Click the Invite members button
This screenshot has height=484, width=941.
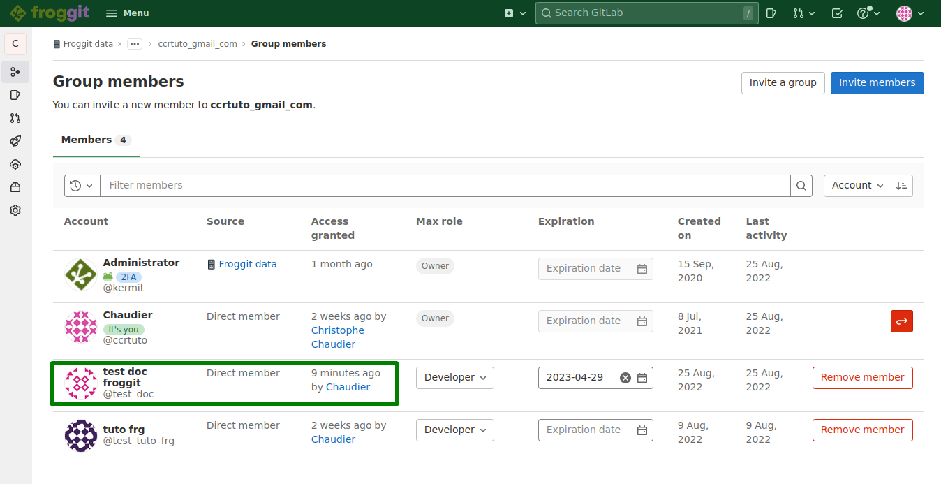877,82
